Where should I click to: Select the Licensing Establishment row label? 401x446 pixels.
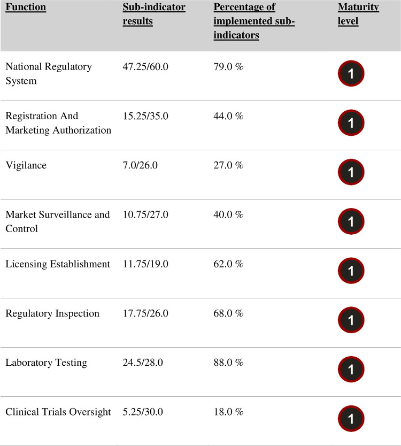58,264
